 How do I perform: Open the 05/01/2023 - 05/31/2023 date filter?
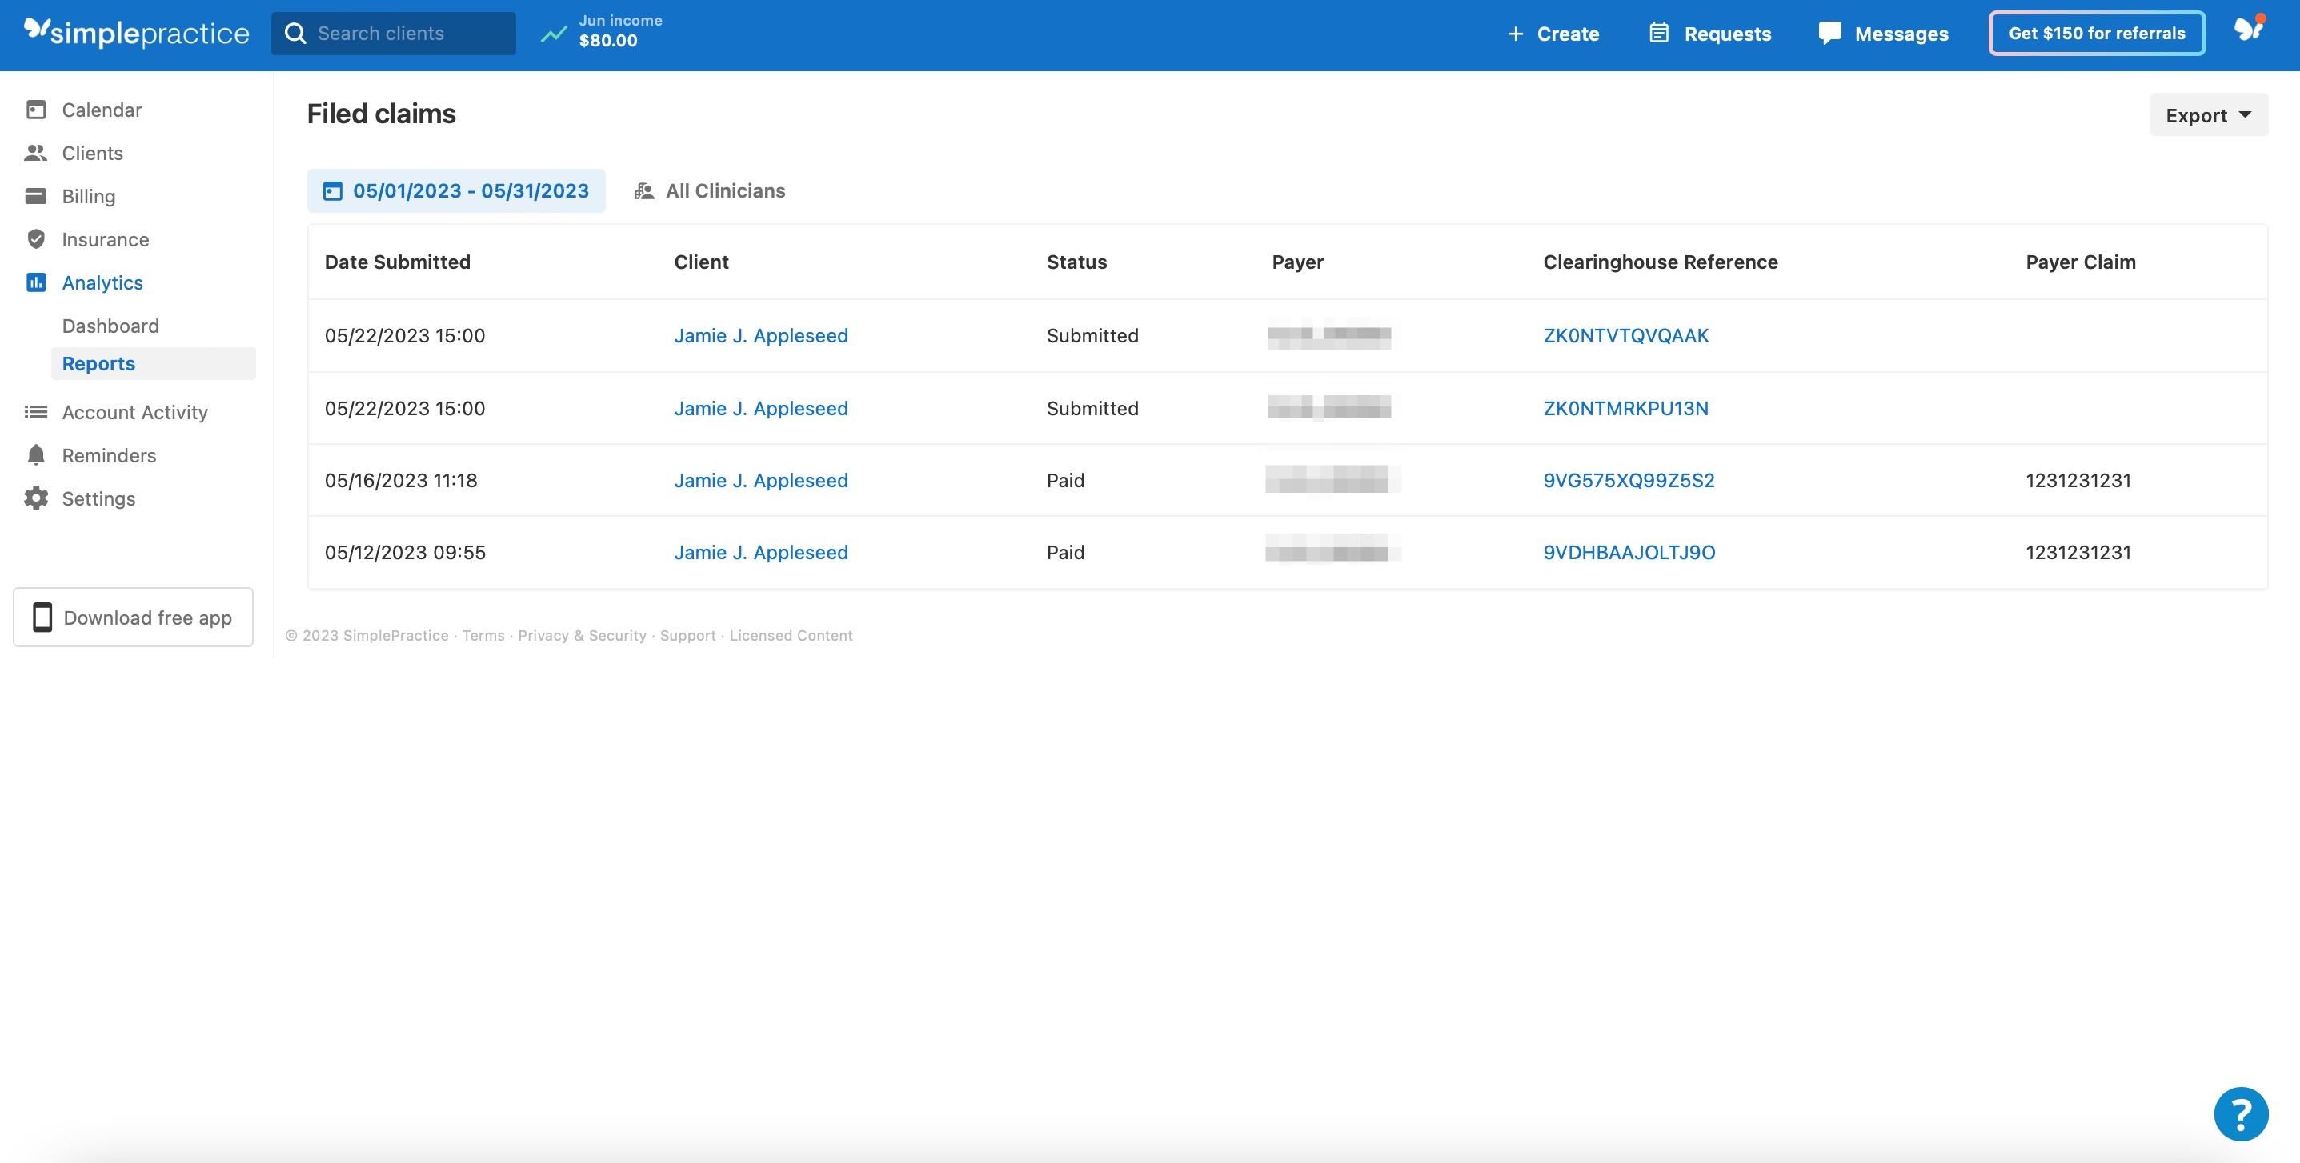tap(456, 190)
